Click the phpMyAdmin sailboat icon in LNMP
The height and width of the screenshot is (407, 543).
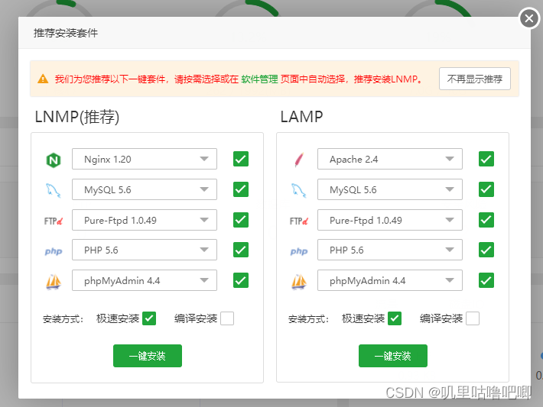(x=54, y=282)
